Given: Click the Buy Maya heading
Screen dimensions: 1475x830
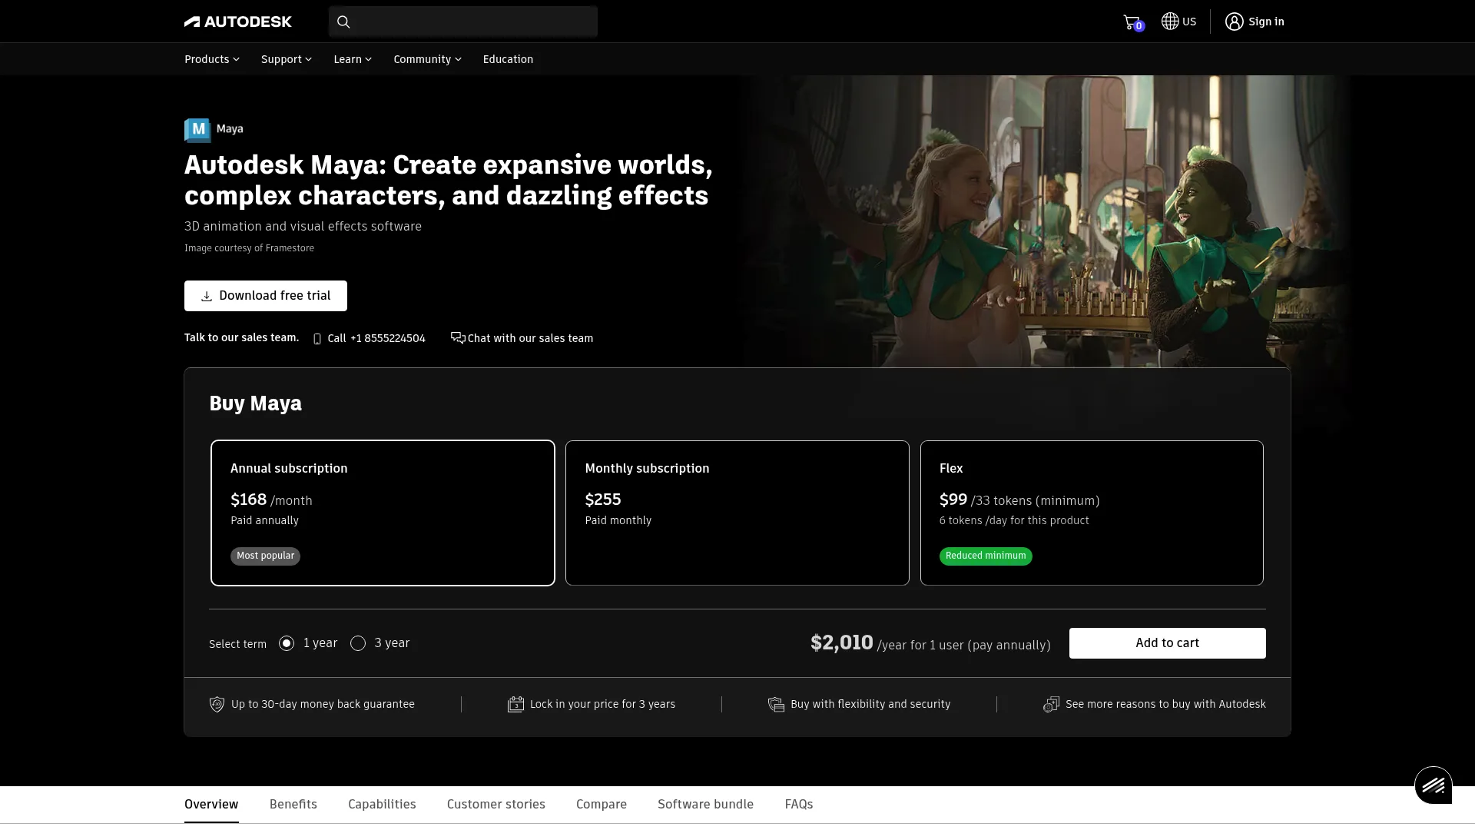Looking at the screenshot, I should tap(255, 403).
